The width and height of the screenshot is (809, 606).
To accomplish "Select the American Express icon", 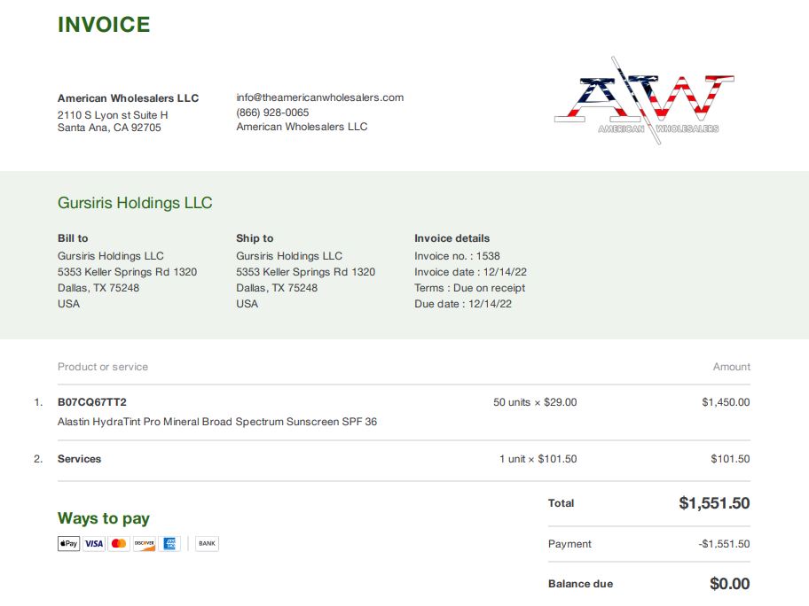I will [x=169, y=544].
